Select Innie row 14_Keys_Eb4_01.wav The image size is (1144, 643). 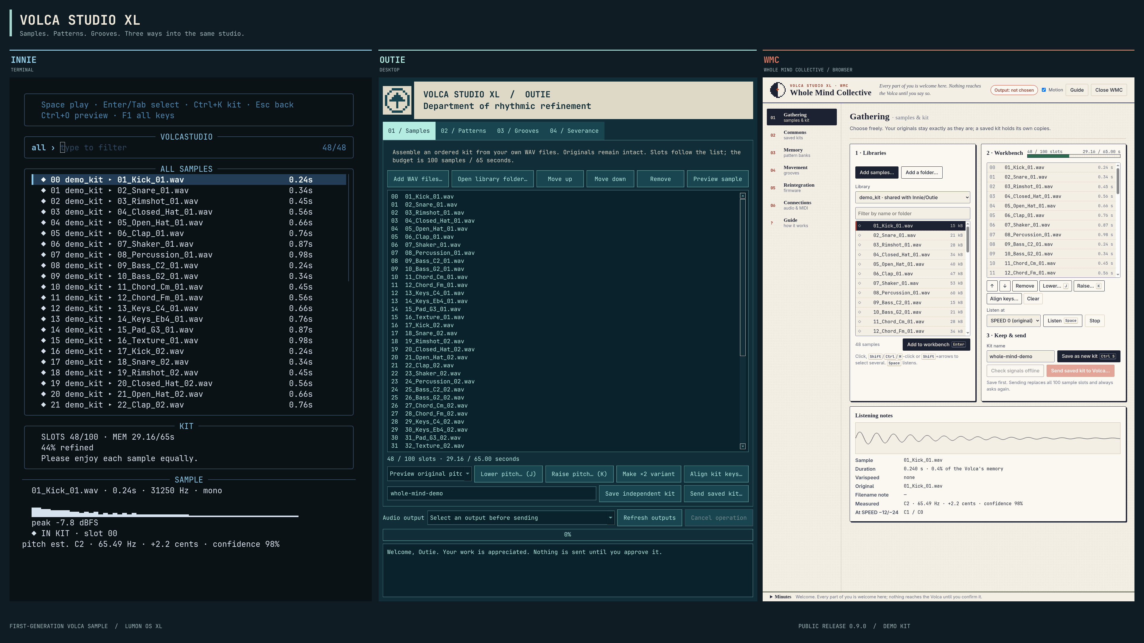pyautogui.click(x=189, y=319)
